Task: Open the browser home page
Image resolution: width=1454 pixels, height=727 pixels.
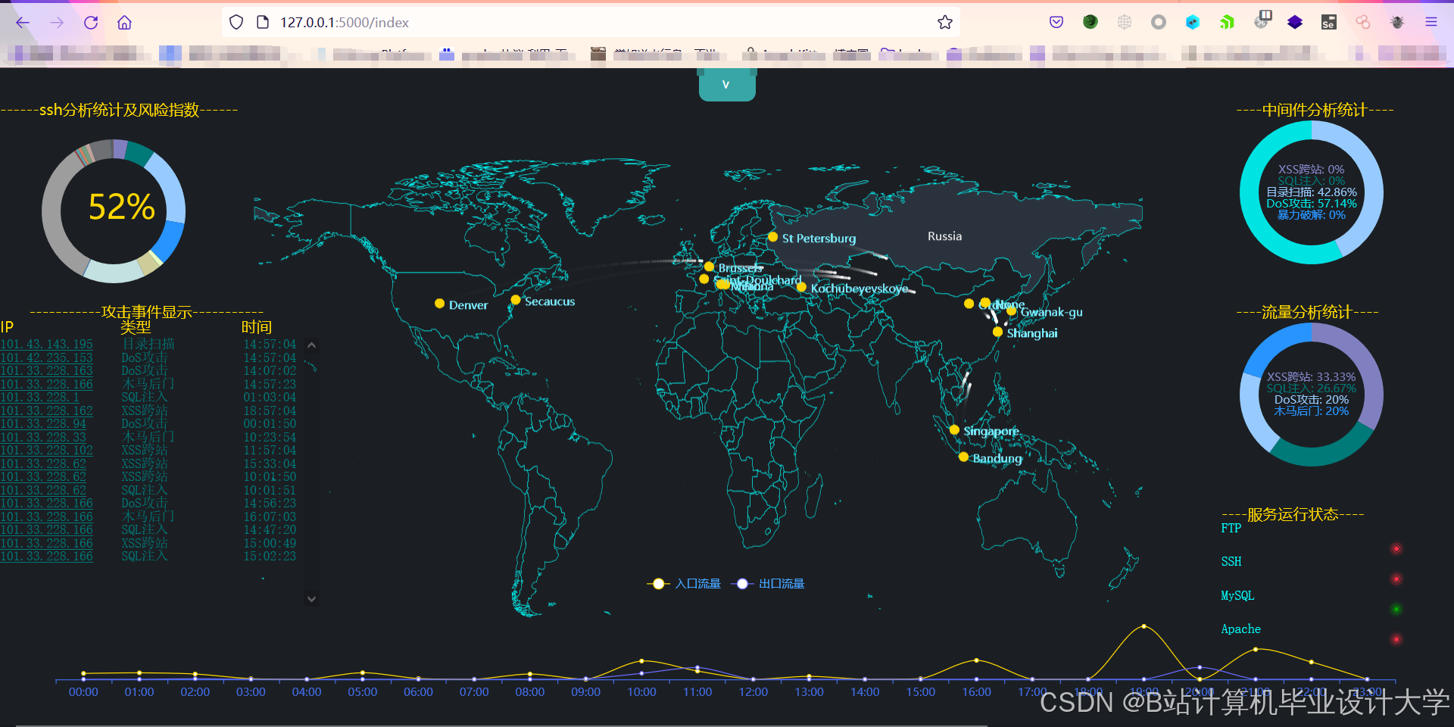Action: point(125,23)
